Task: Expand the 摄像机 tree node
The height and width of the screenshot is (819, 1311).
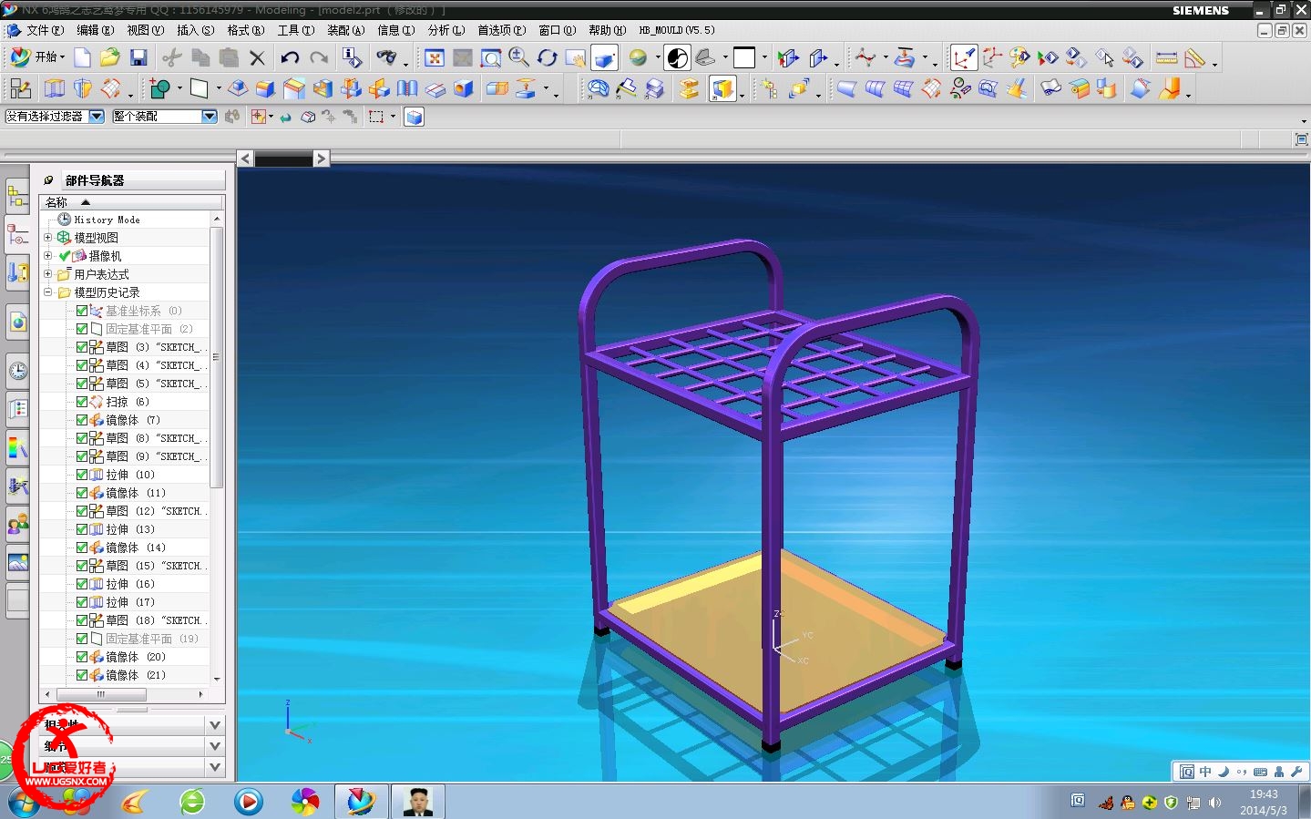Action: pos(48,256)
